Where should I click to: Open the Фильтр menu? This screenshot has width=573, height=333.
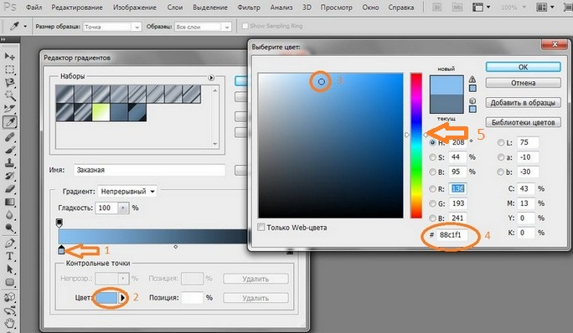click(x=249, y=8)
